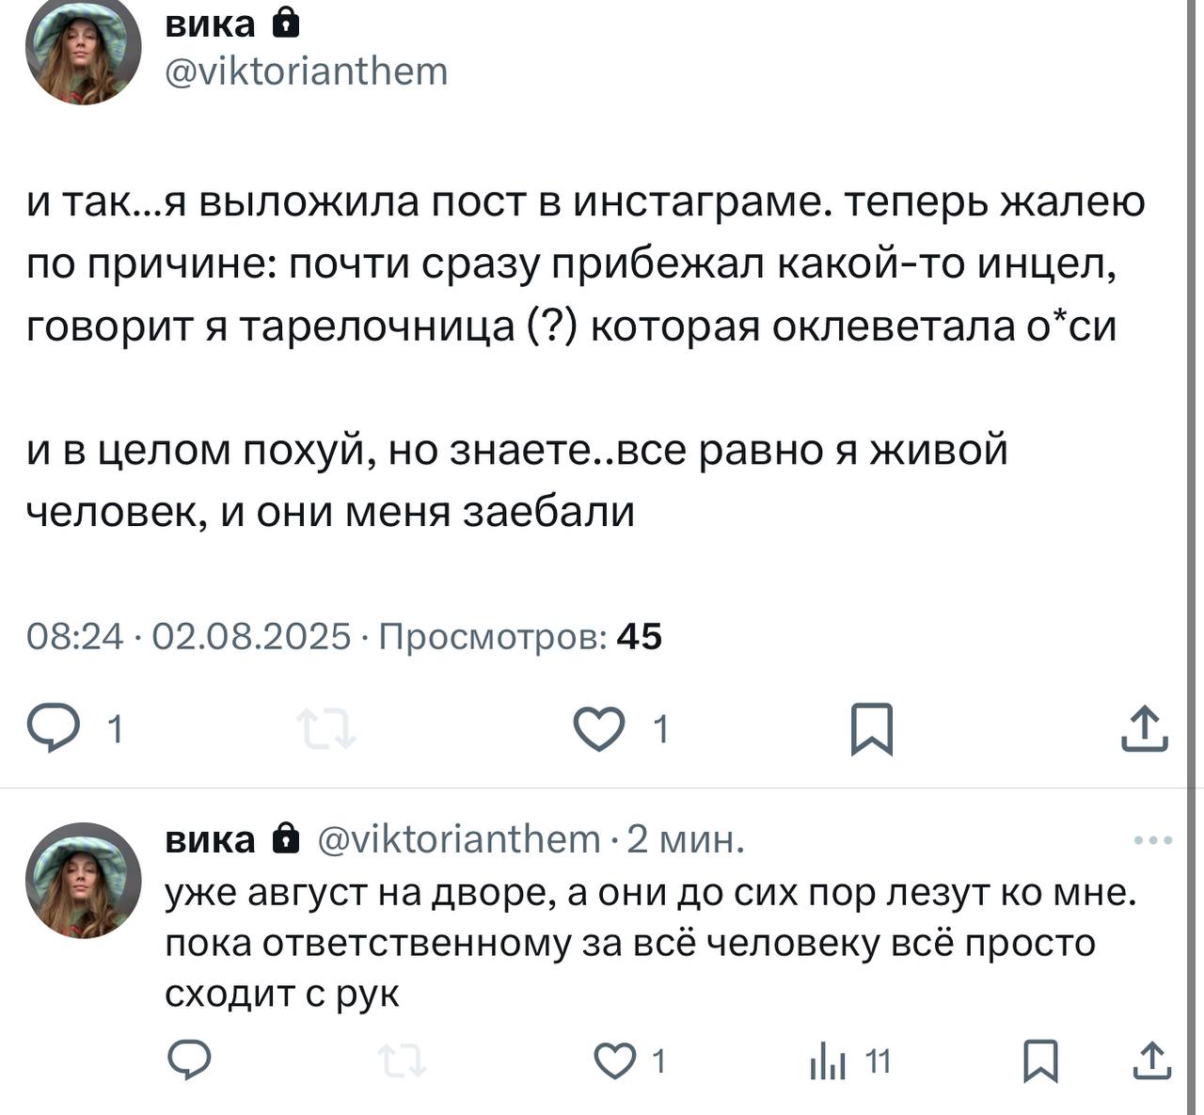The height and width of the screenshot is (1115, 1204).
Task: Like the reply tweet with the heart icon
Action: pos(614,1061)
